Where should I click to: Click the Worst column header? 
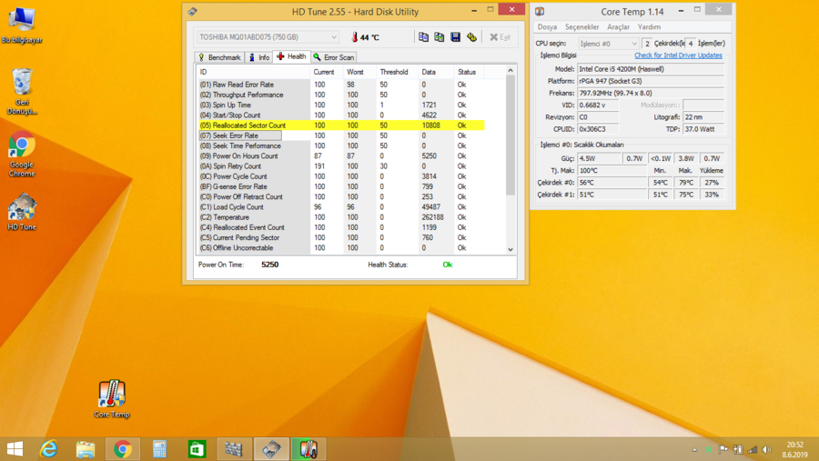click(359, 72)
